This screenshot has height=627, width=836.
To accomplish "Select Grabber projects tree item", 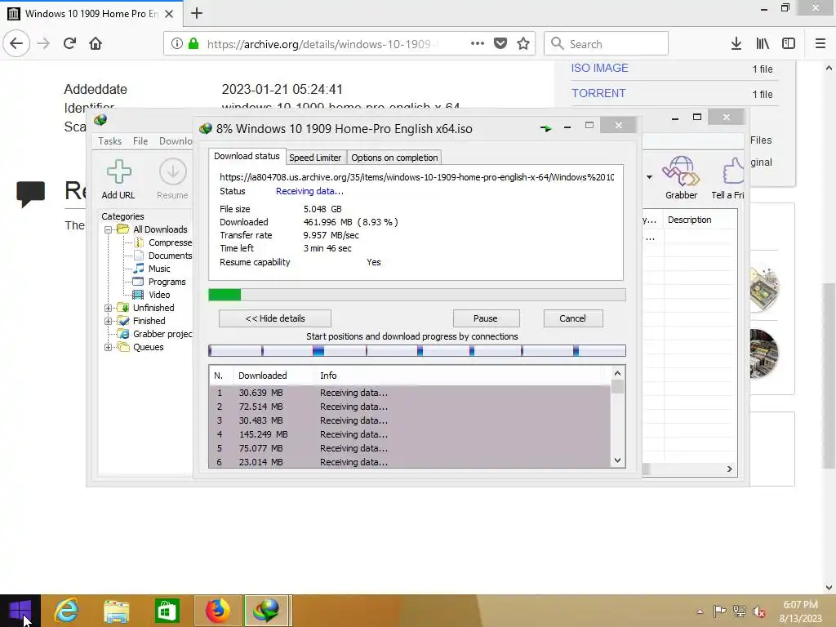I will pos(156,334).
